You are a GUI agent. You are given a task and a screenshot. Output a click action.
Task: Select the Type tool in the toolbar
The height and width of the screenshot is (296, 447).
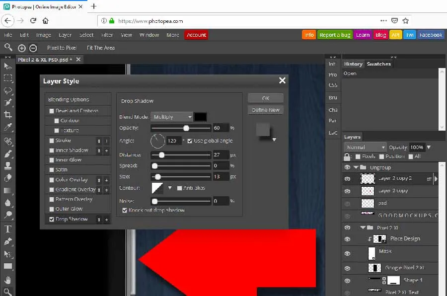(x=7, y=229)
